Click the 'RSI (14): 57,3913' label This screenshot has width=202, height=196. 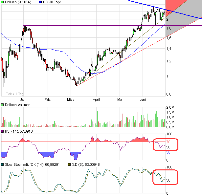click(x=19, y=131)
